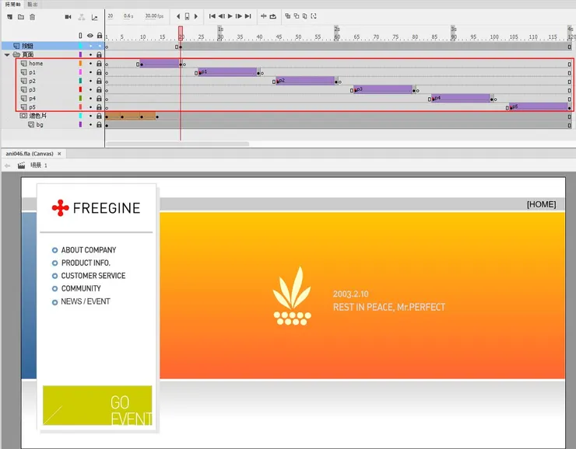Go to first frame button
The height and width of the screenshot is (449, 576).
212,16
